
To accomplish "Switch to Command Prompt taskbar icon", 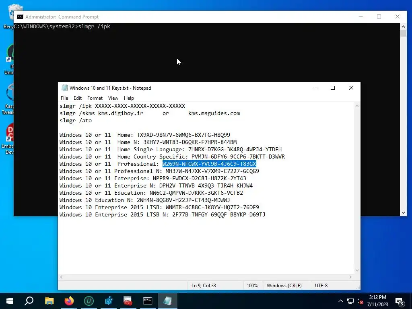I will tap(148, 301).
